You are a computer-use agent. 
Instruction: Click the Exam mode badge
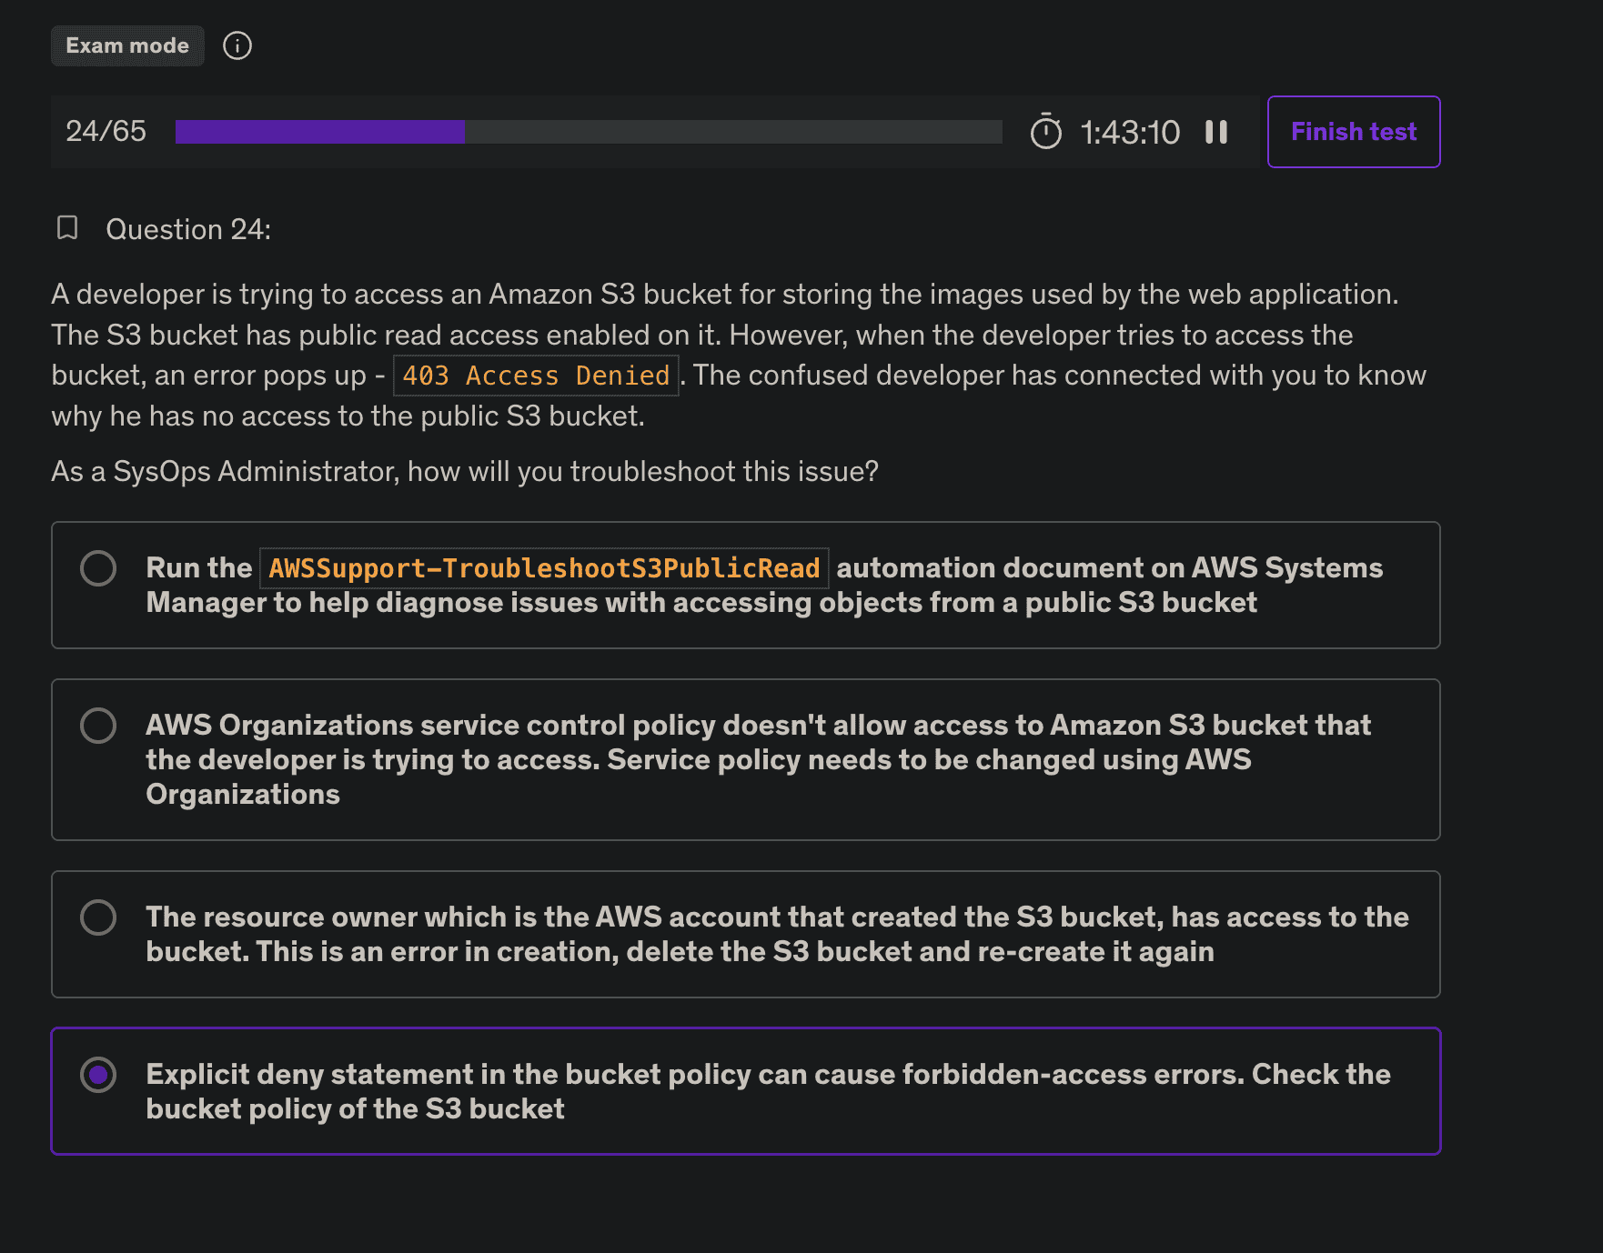(x=127, y=45)
